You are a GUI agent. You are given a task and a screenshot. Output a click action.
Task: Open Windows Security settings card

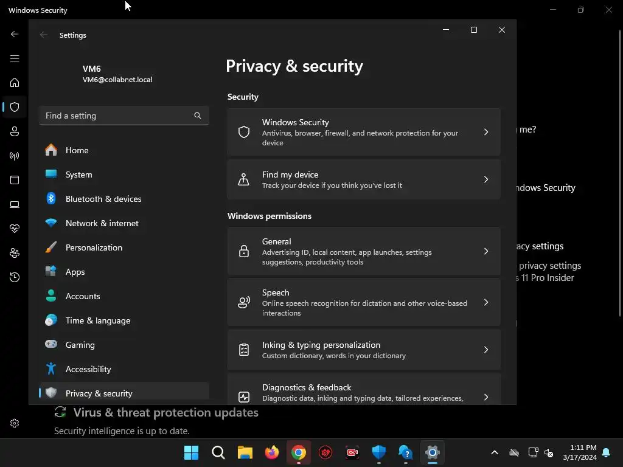point(364,132)
